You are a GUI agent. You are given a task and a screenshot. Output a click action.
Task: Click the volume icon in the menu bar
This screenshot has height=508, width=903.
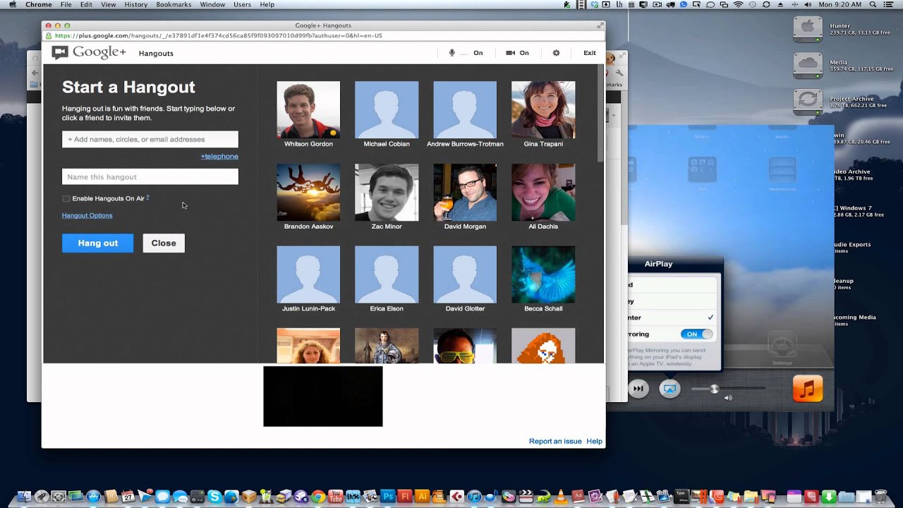click(x=808, y=4)
